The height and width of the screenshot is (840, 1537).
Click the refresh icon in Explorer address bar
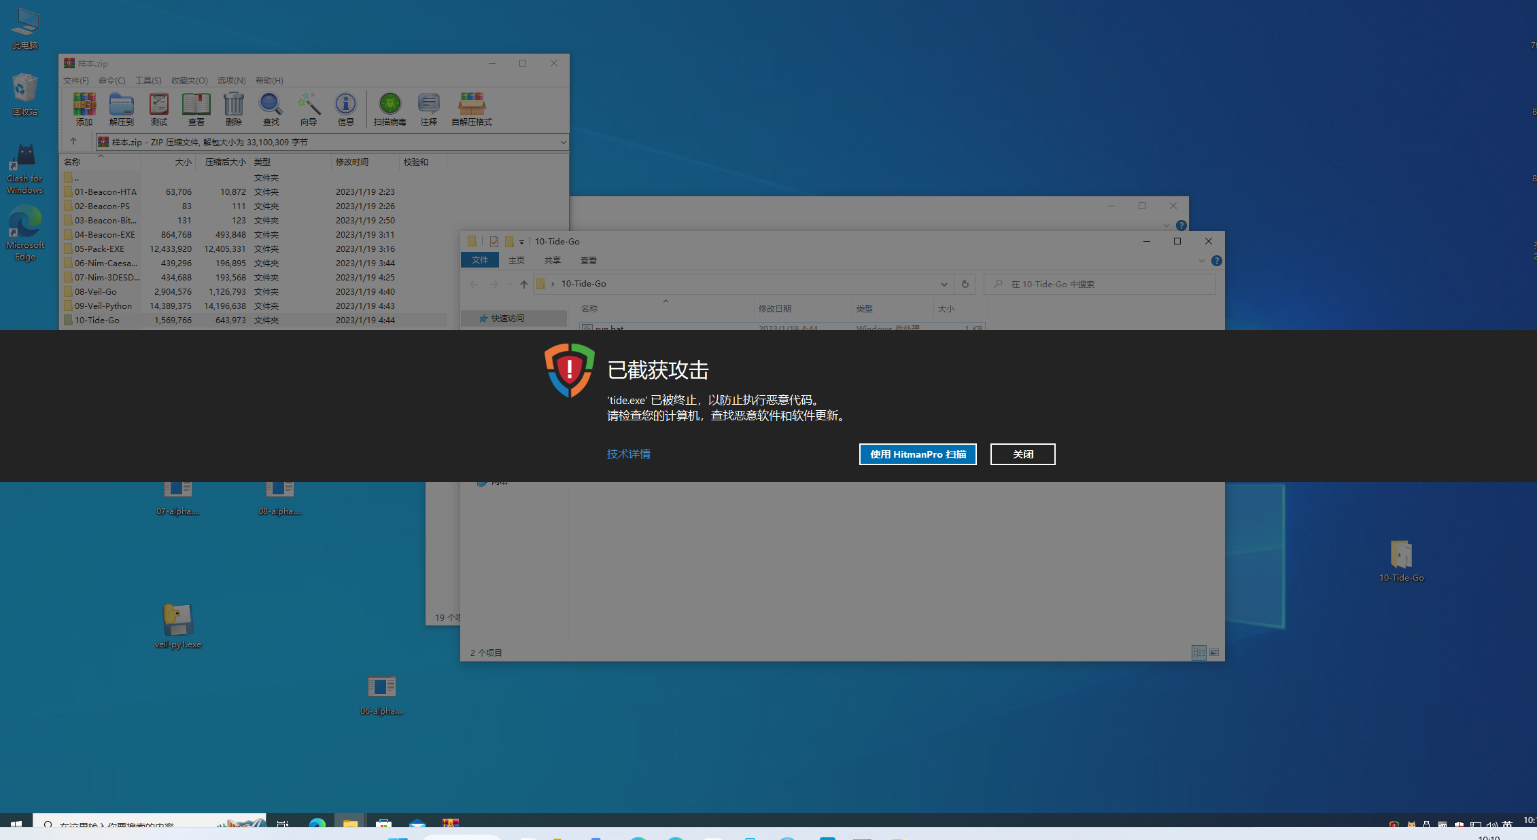(x=965, y=284)
